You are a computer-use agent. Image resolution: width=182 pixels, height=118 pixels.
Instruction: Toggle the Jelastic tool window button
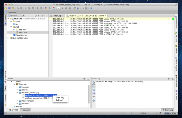(26, 110)
